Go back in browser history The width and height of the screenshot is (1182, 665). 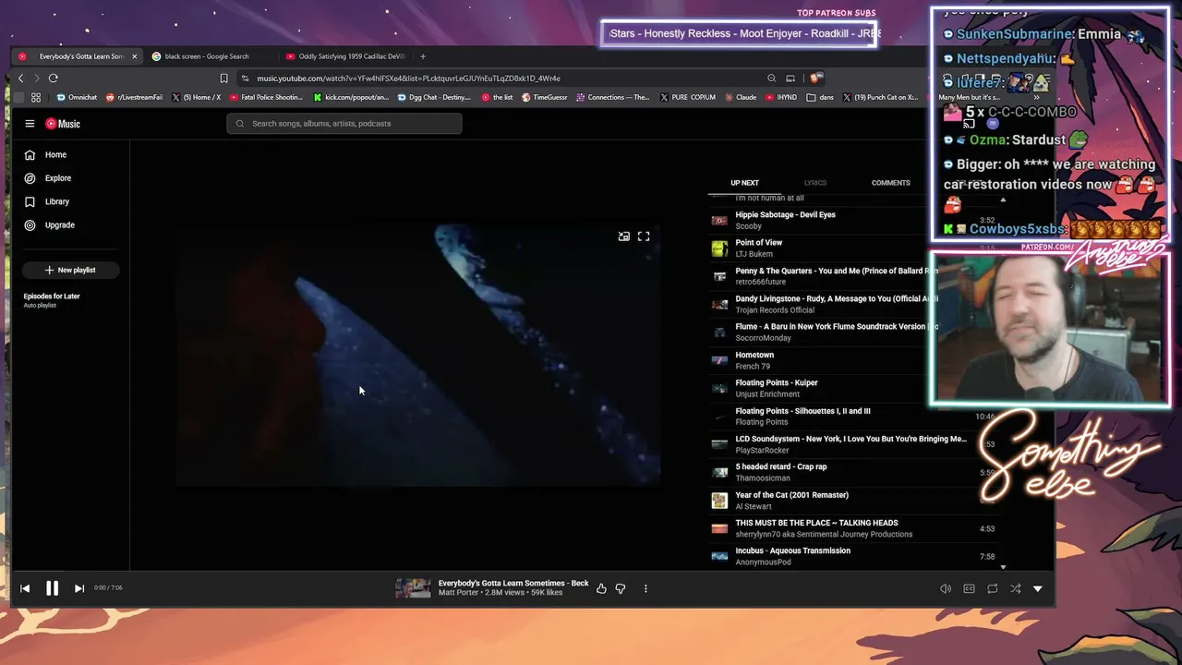(x=20, y=79)
